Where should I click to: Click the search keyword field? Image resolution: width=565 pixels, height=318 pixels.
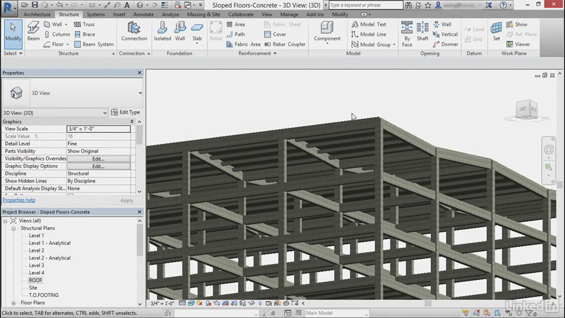pos(366,5)
